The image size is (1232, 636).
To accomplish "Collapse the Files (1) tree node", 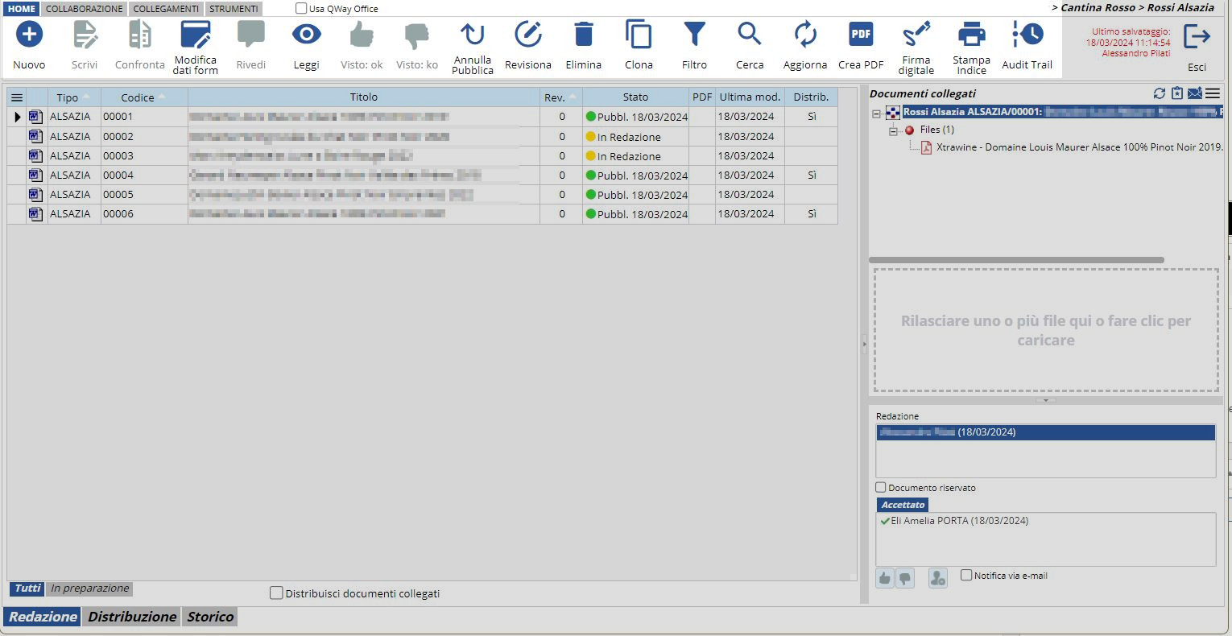I will (x=893, y=130).
